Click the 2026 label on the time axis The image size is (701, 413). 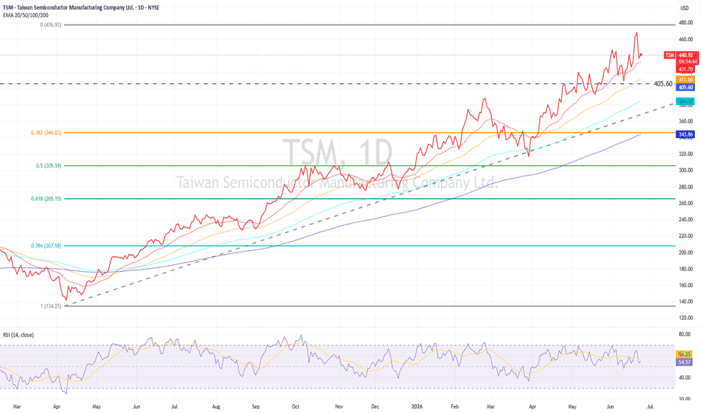417,407
